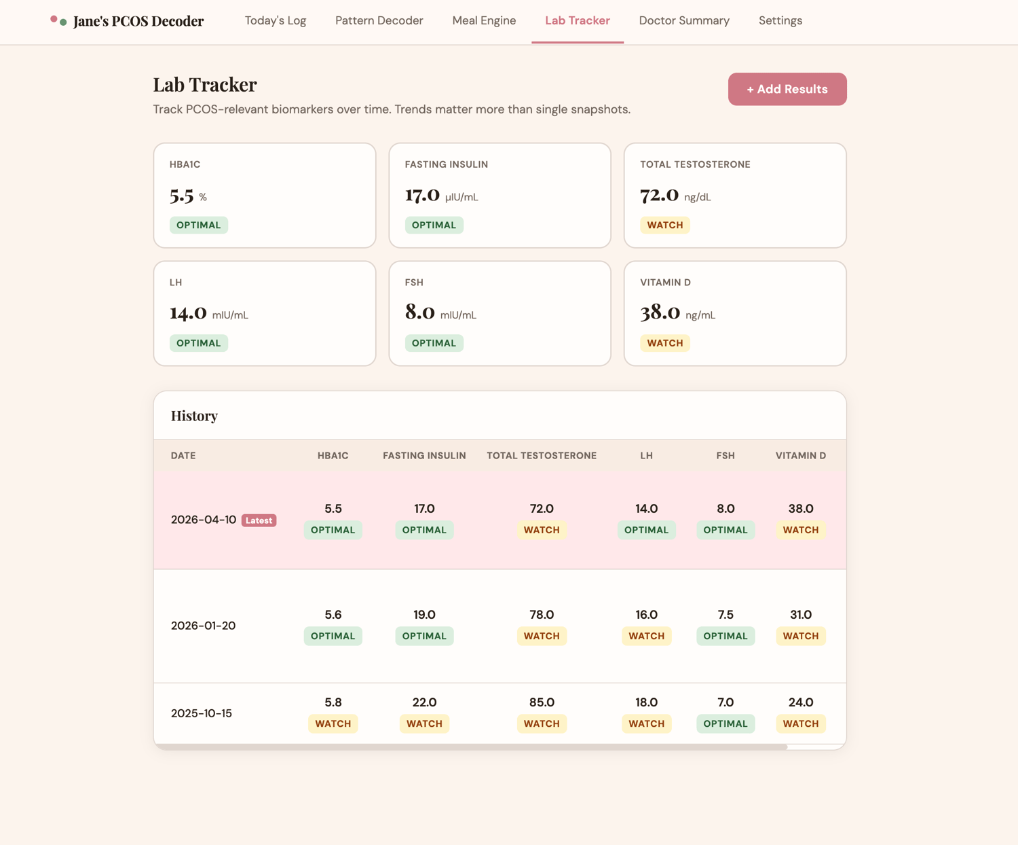Select the 2025-10-15 history row date
This screenshot has width=1018, height=845.
[202, 713]
